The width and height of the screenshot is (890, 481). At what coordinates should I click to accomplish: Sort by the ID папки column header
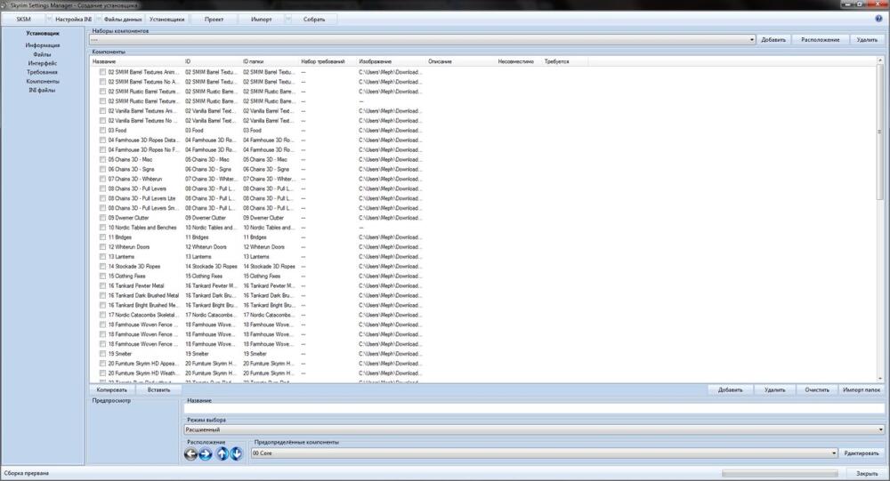tap(271, 61)
